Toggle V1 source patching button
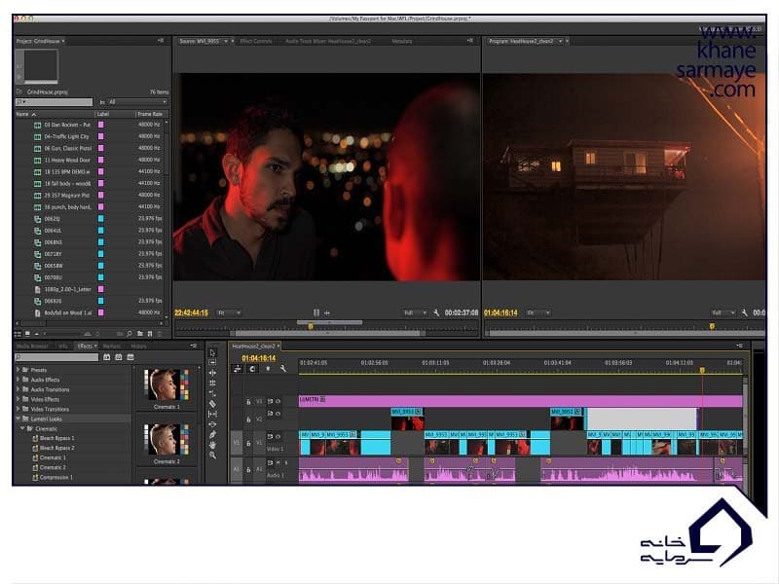The image size is (779, 584). (x=237, y=443)
